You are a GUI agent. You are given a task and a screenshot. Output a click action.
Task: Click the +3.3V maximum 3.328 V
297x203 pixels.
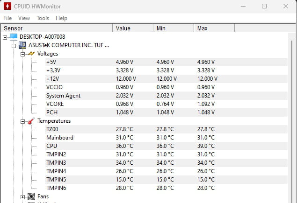[x=206, y=70]
